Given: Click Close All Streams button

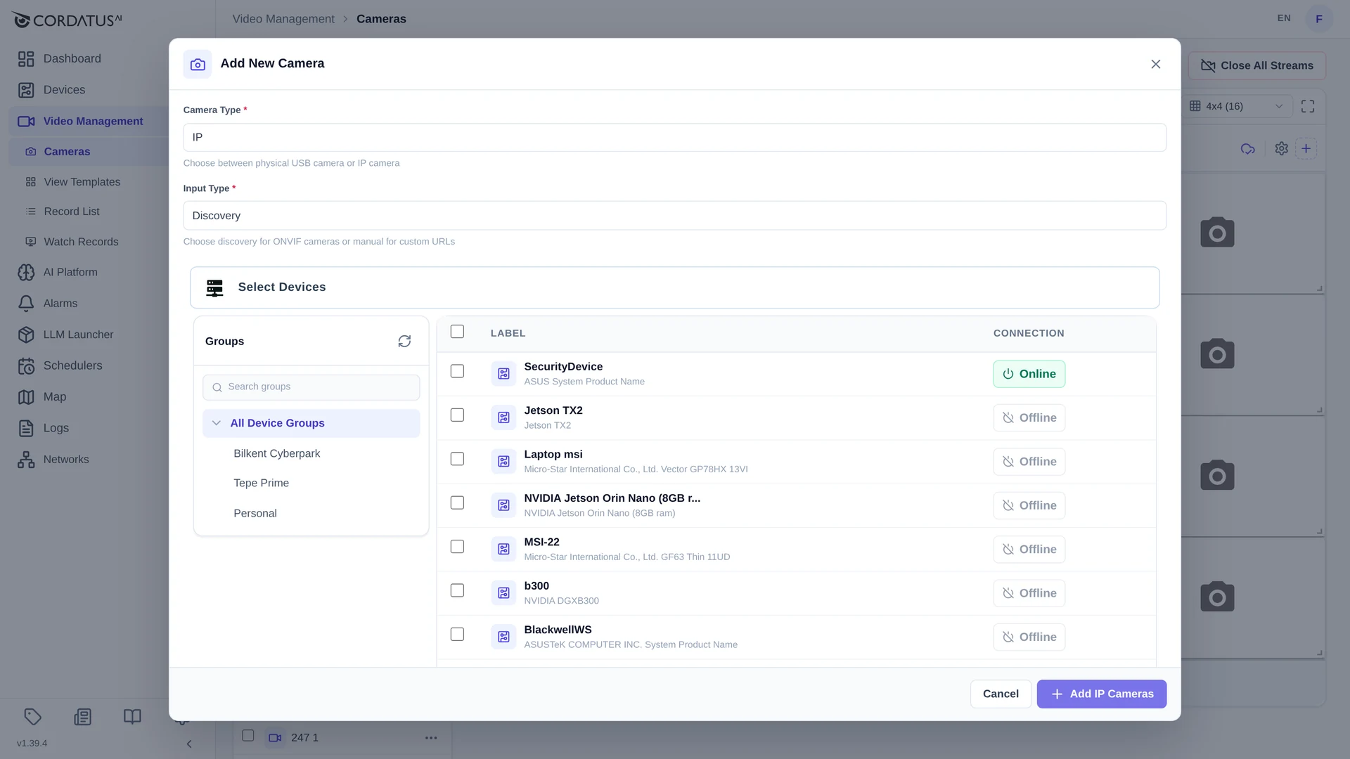Looking at the screenshot, I should 1257,65.
